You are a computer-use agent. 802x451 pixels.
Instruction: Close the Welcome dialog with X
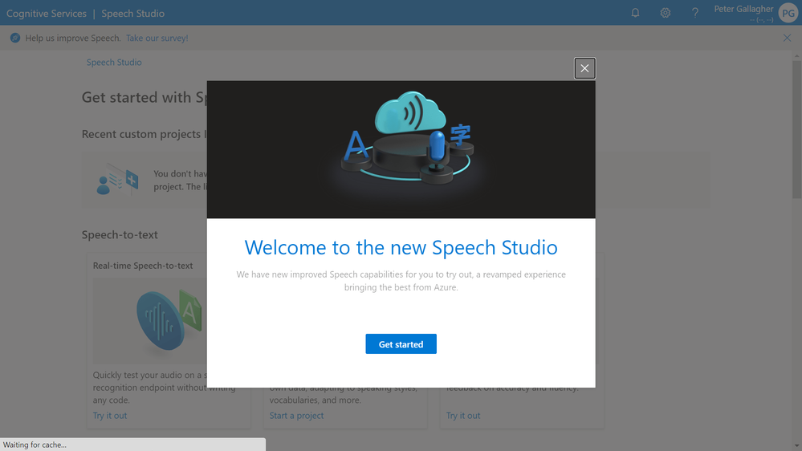(x=584, y=68)
